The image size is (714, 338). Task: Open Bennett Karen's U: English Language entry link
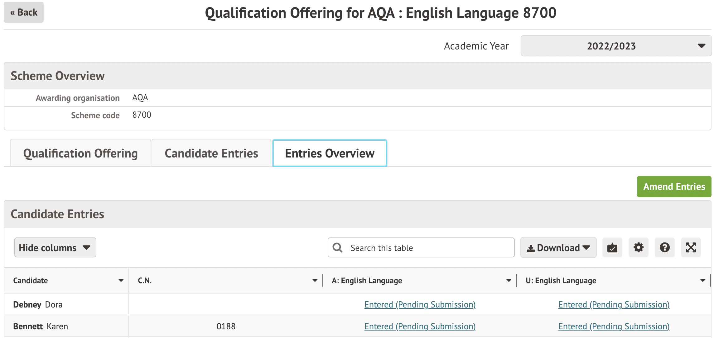coord(614,326)
